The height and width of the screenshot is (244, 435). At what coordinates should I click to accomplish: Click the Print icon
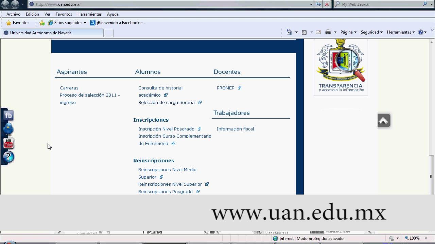click(328, 32)
